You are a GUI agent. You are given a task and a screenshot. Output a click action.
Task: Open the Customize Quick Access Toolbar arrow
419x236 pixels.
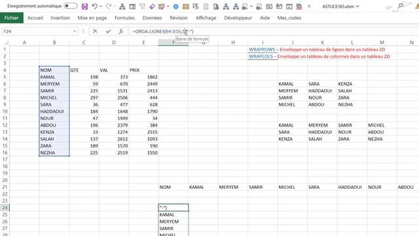309,6
